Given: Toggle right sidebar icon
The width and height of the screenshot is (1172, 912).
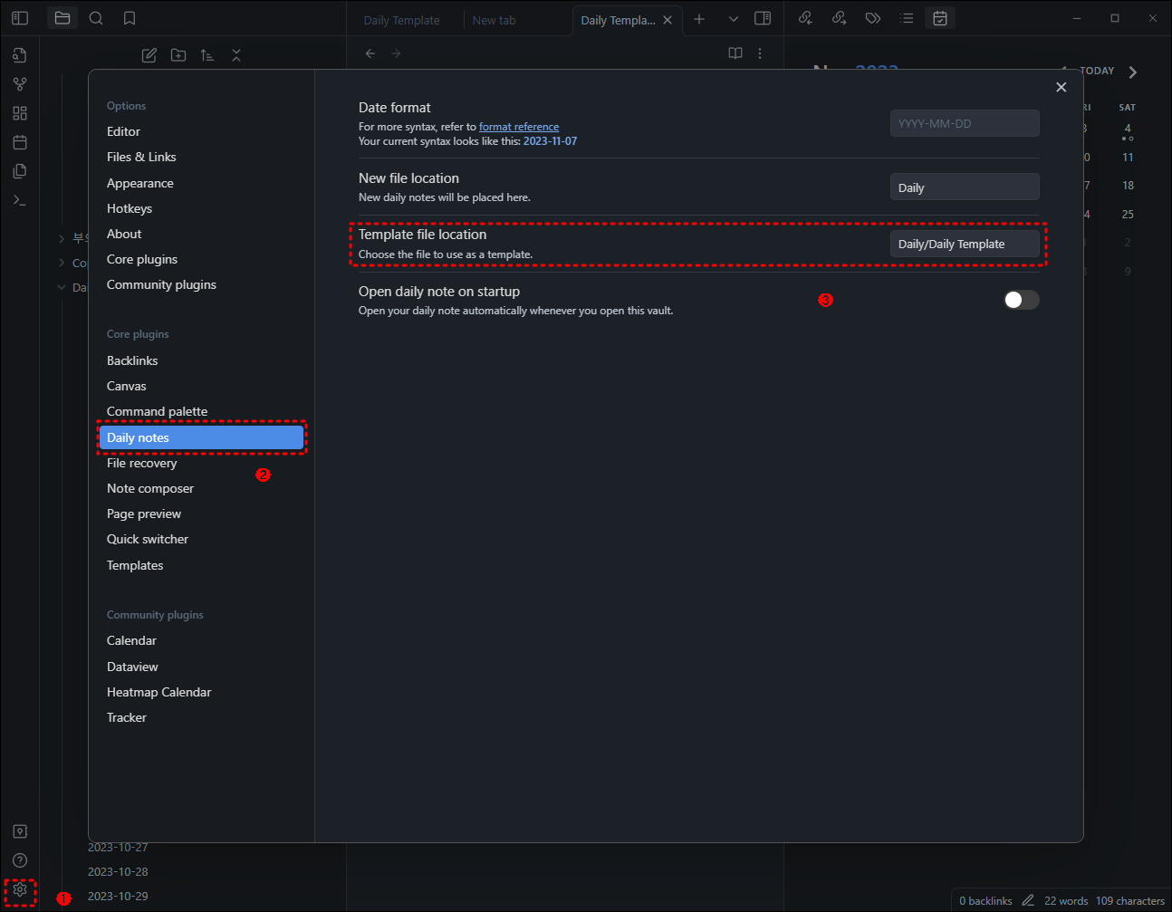Looking at the screenshot, I should click(x=763, y=18).
